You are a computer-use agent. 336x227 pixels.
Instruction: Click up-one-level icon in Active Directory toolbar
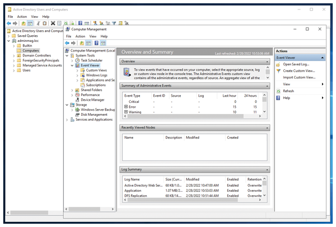coord(24,23)
